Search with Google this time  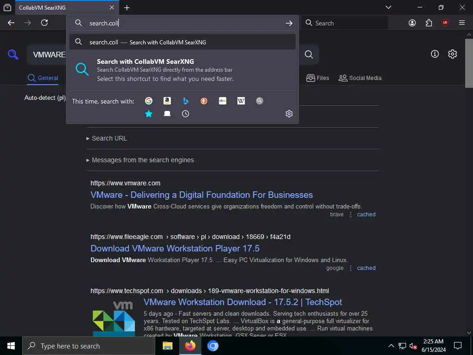pyautogui.click(x=149, y=101)
